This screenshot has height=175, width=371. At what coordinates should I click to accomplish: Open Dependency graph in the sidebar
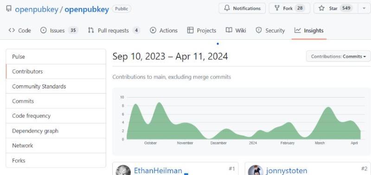pos(56,131)
